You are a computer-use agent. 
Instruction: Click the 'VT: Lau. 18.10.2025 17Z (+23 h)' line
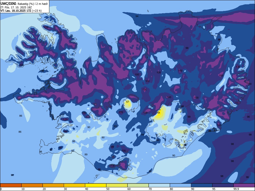pos(21,11)
